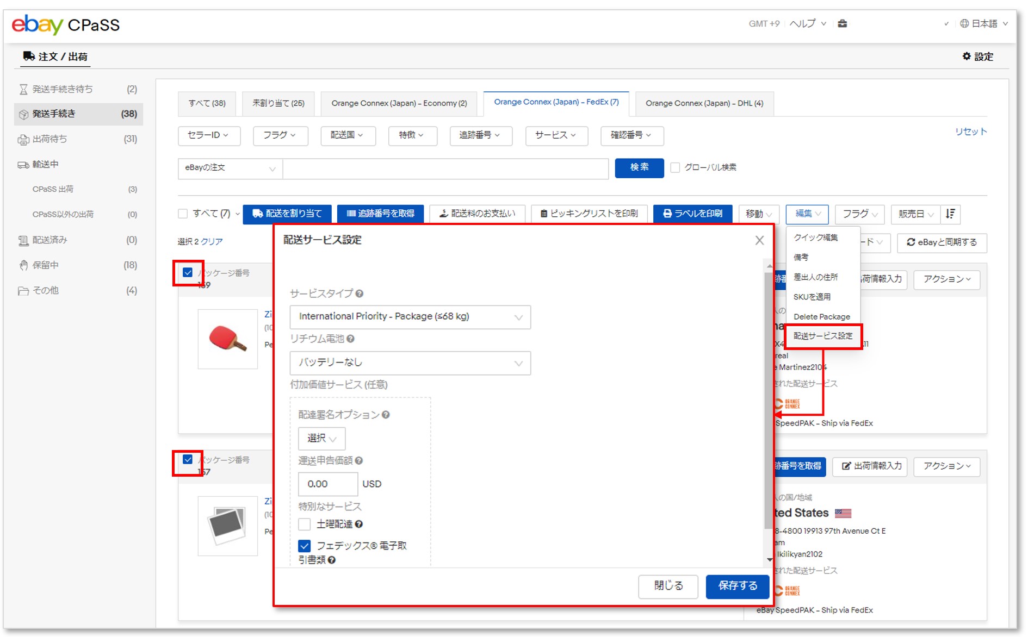Viewport: 1028px width, 637px height.
Task: Switch to 未割り当て (25) tab
Action: [x=278, y=103]
